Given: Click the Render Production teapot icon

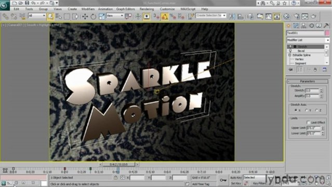Looking at the screenshot, I should [314, 17].
